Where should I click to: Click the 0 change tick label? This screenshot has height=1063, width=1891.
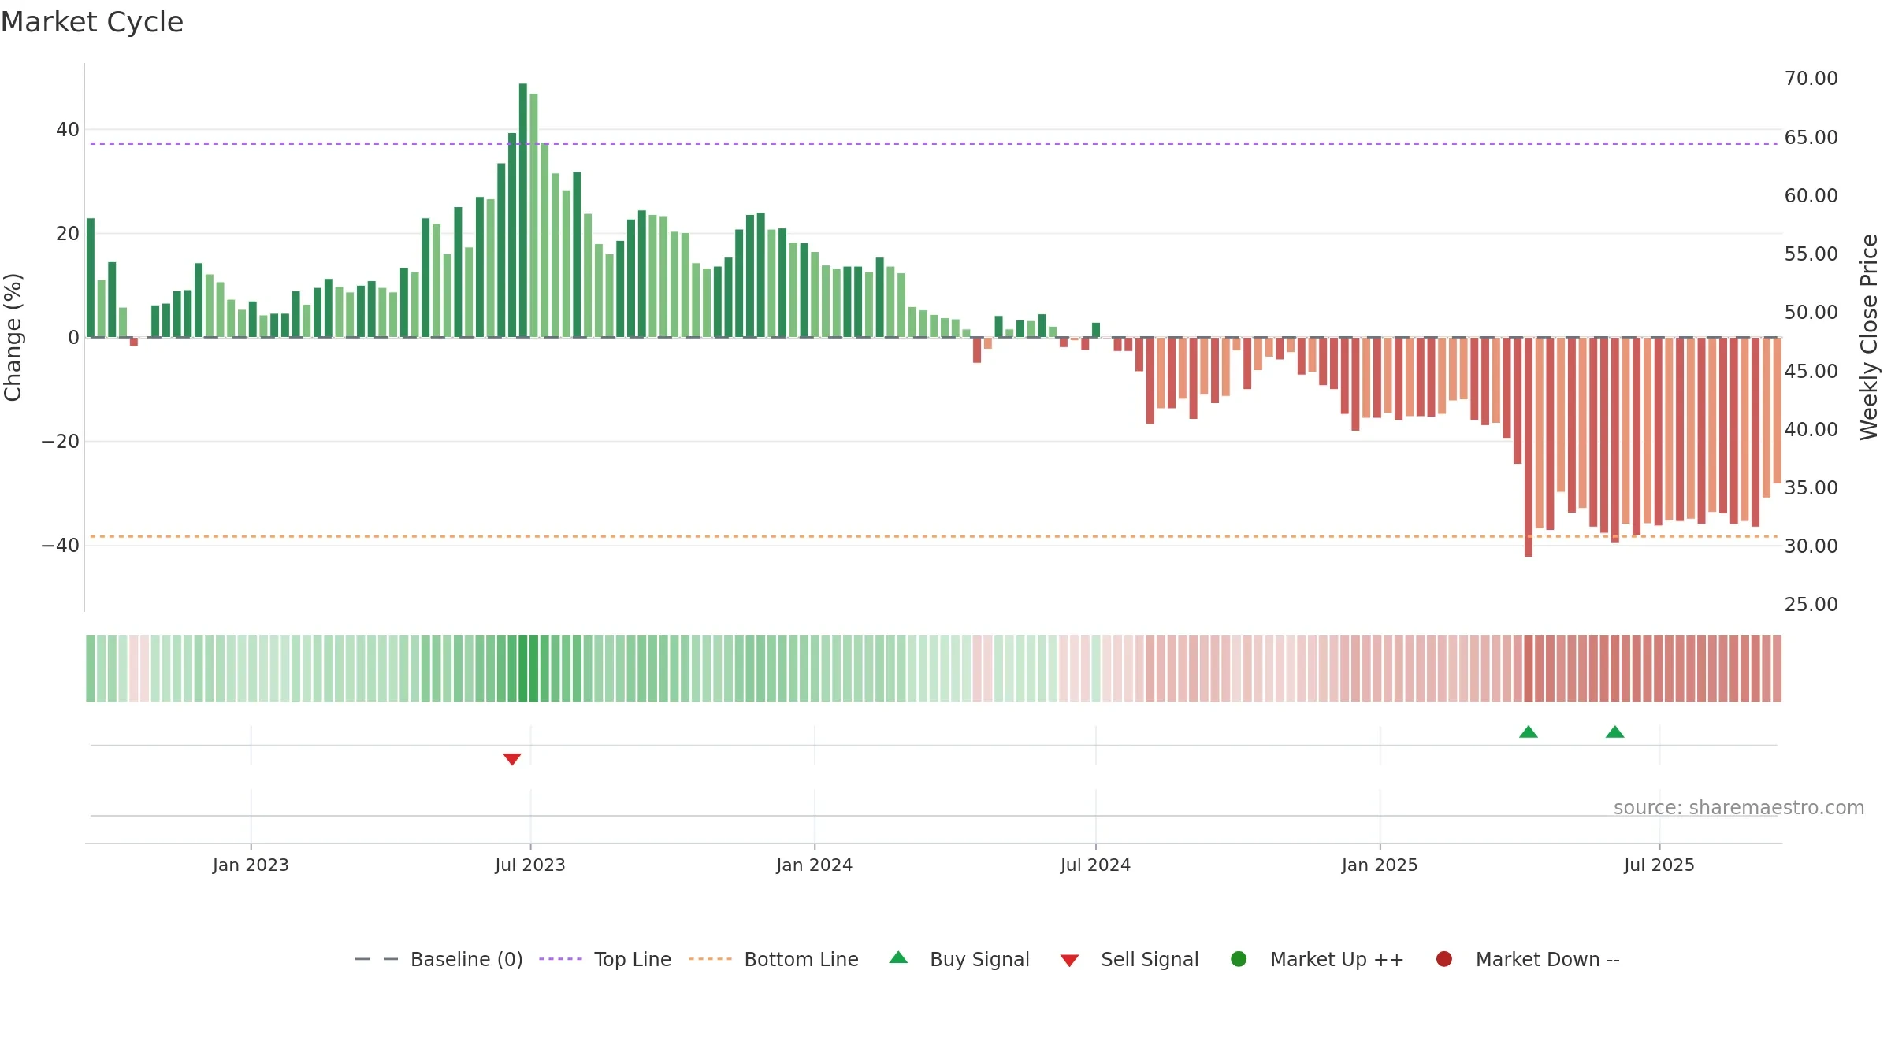pos(74,338)
